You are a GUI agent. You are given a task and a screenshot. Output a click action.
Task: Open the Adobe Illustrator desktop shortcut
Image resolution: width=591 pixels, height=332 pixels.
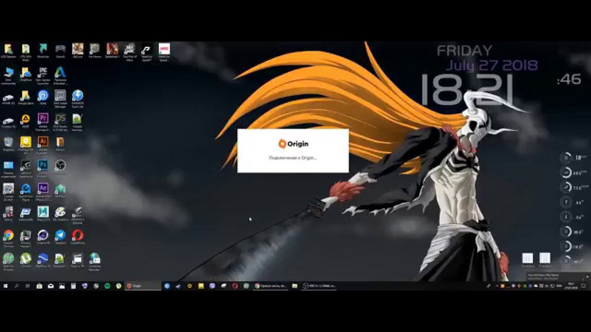[43, 144]
